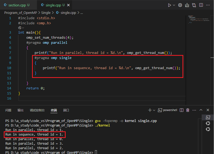This screenshot has width=214, height=154.
Task: Select the 终端 (Terminal) panel tab
Action: (x=54, y=110)
